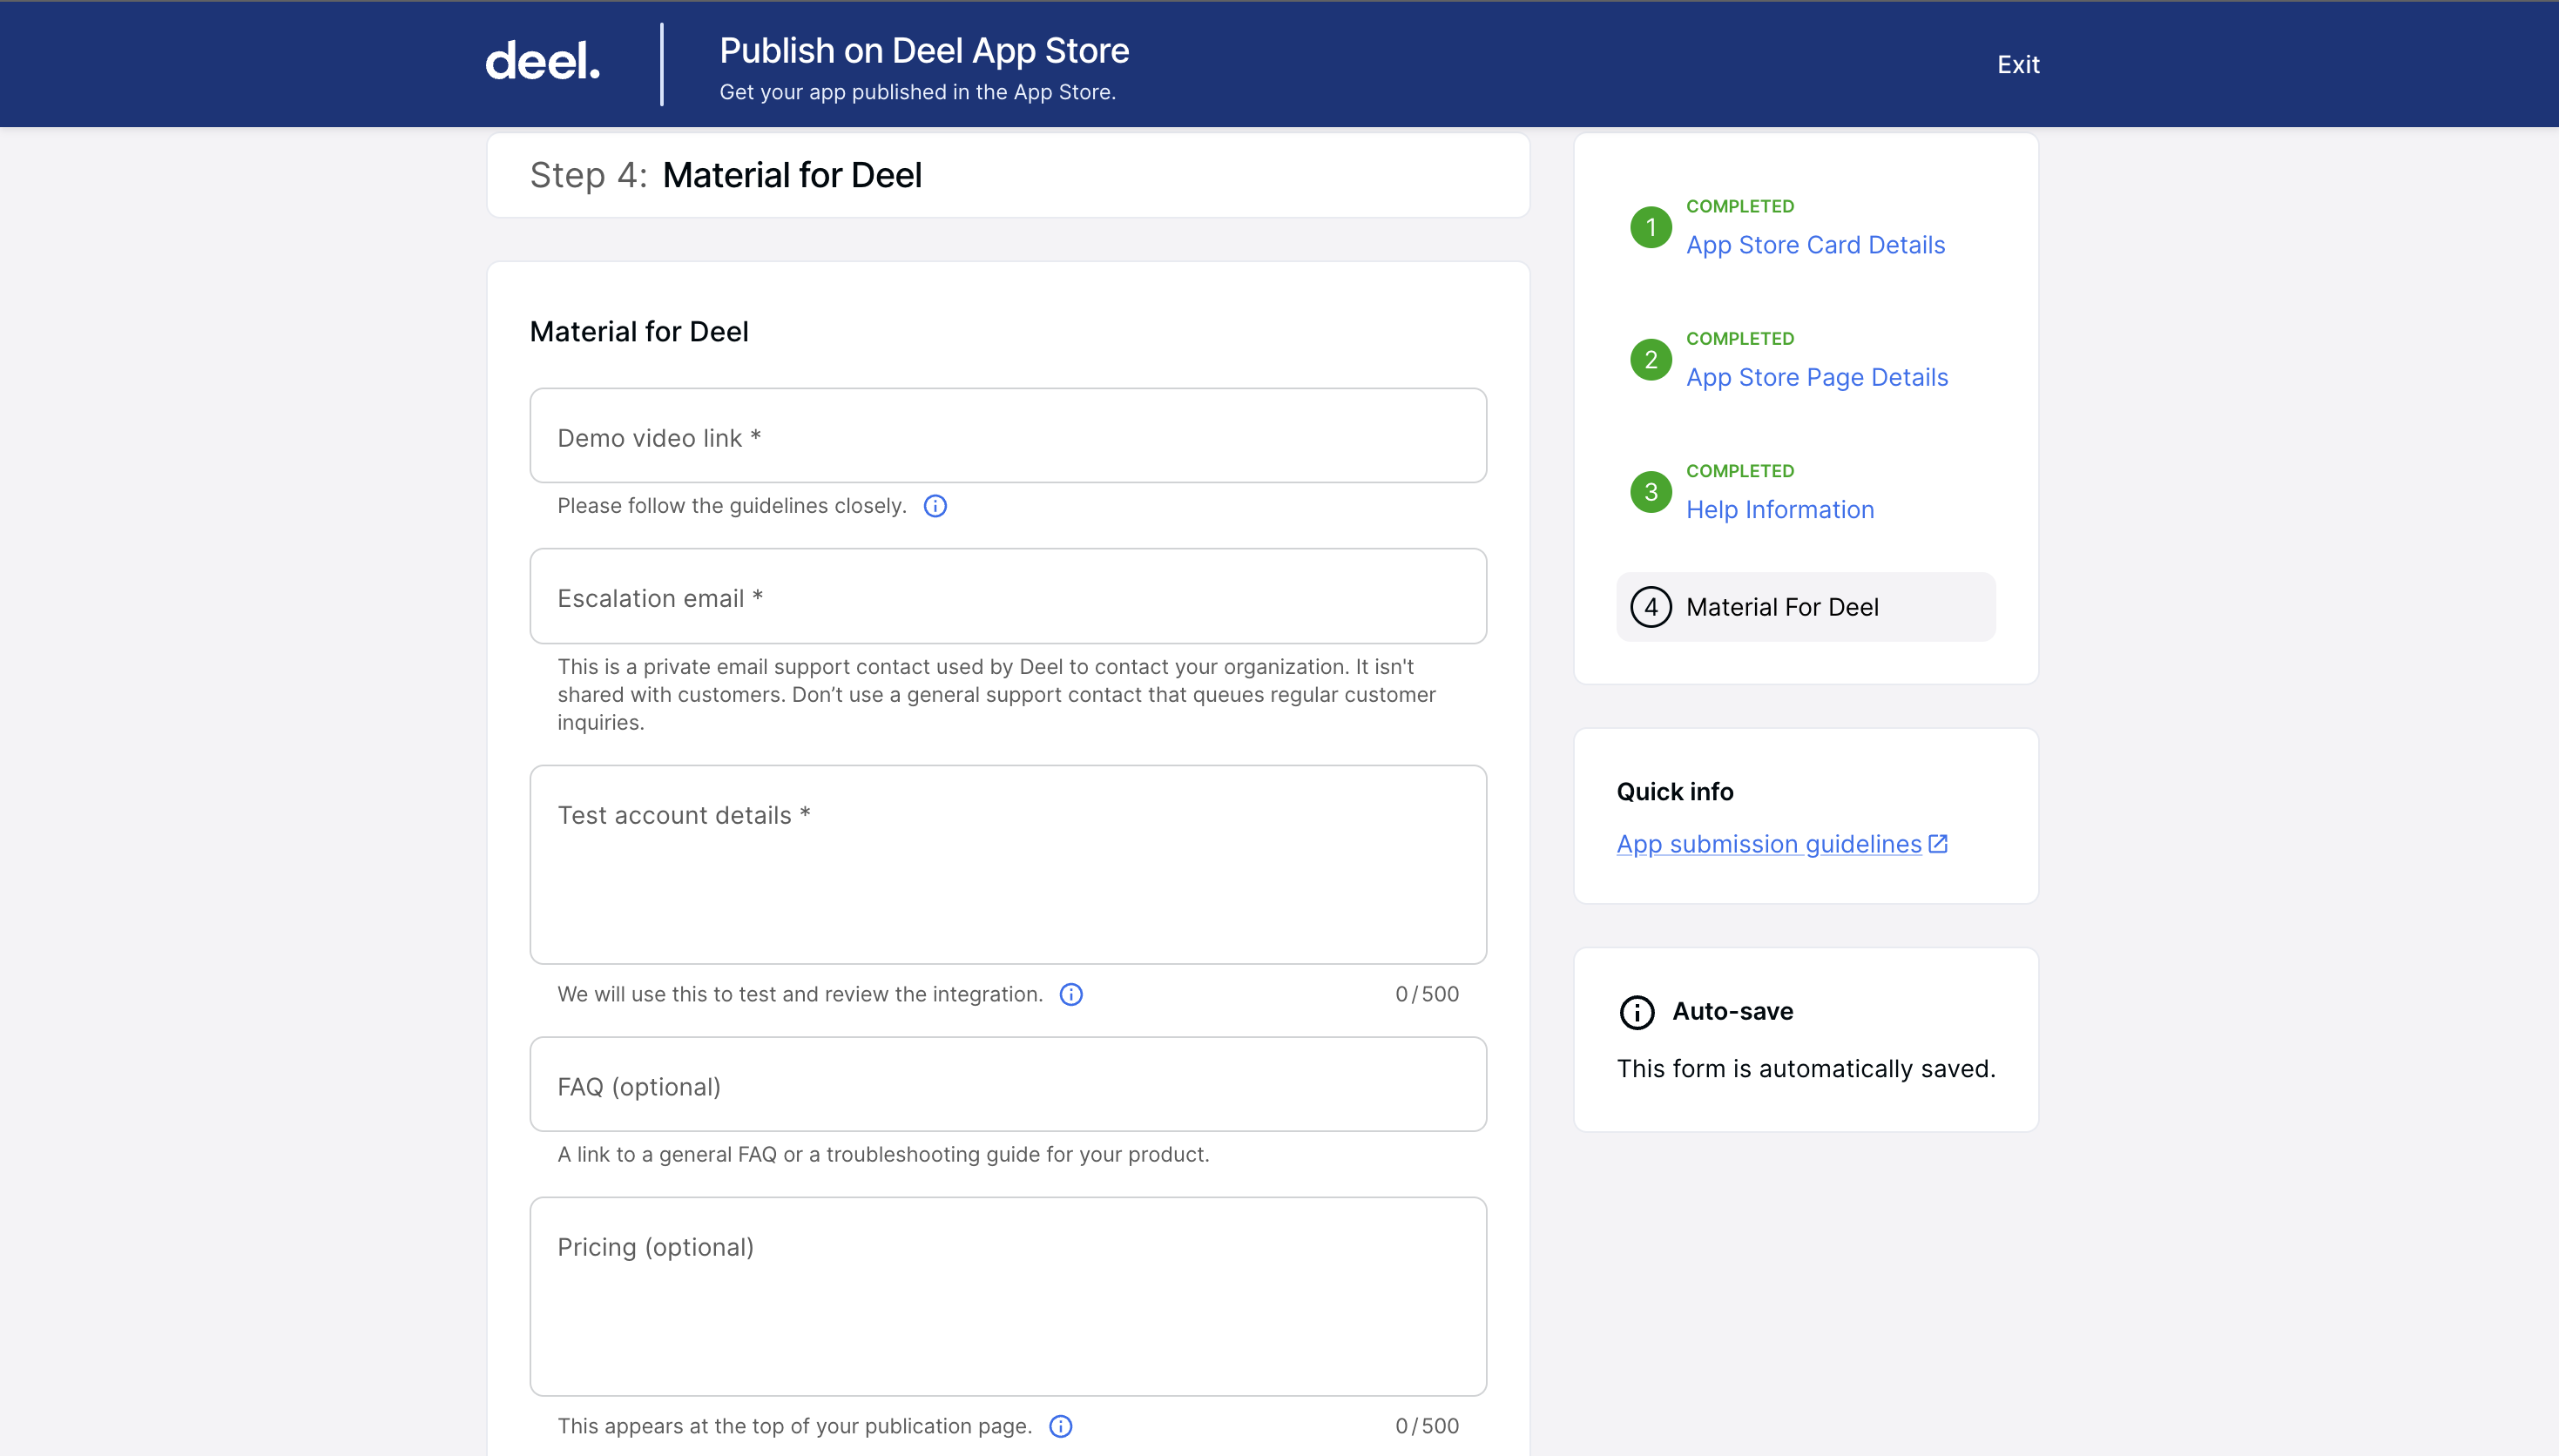Click 'Get your app published' subtitle
The height and width of the screenshot is (1456, 2559).
coord(917,92)
